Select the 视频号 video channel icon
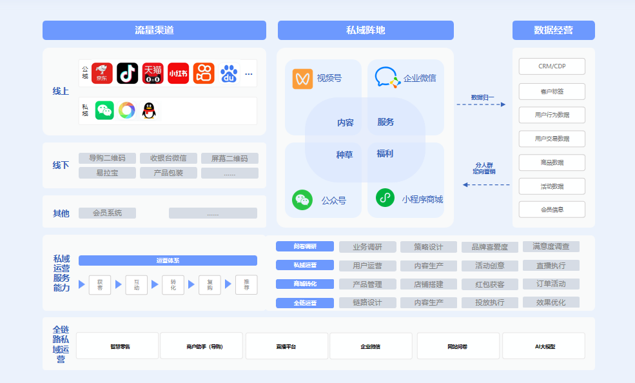Image resolution: width=635 pixels, height=383 pixels. 302,79
